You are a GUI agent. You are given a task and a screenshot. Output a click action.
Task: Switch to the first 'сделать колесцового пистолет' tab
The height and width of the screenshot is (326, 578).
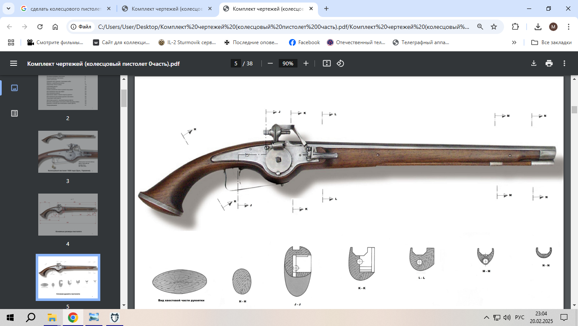[63, 8]
